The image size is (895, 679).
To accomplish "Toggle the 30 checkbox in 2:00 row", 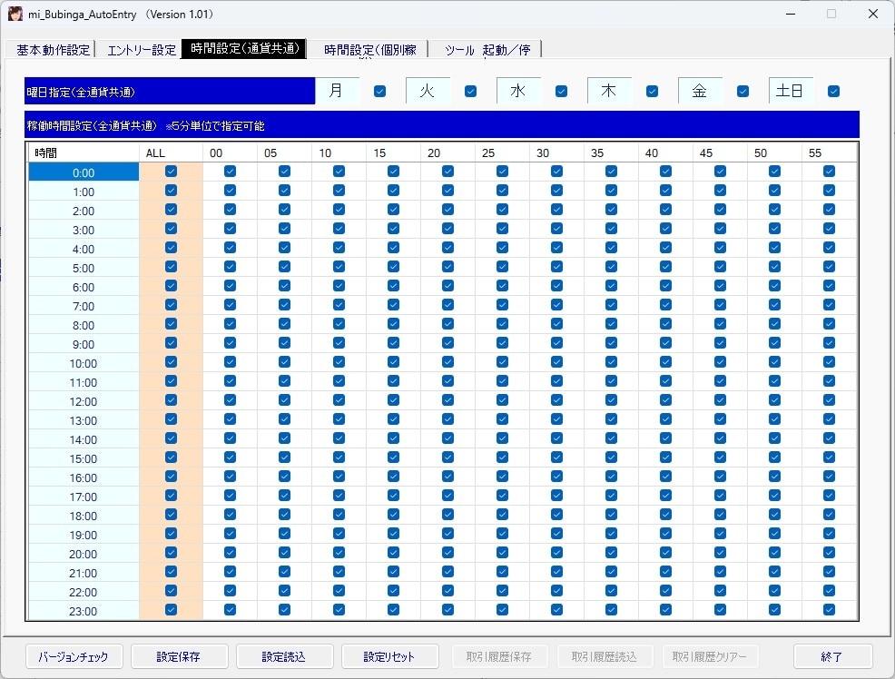I will [x=557, y=210].
